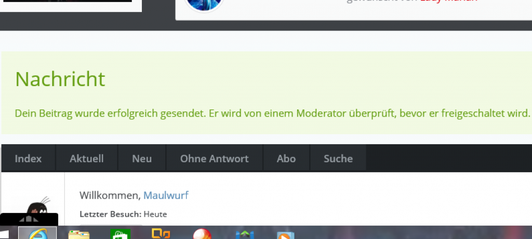Click the Windows Start button
532x239 pixels.
(x=4, y=234)
